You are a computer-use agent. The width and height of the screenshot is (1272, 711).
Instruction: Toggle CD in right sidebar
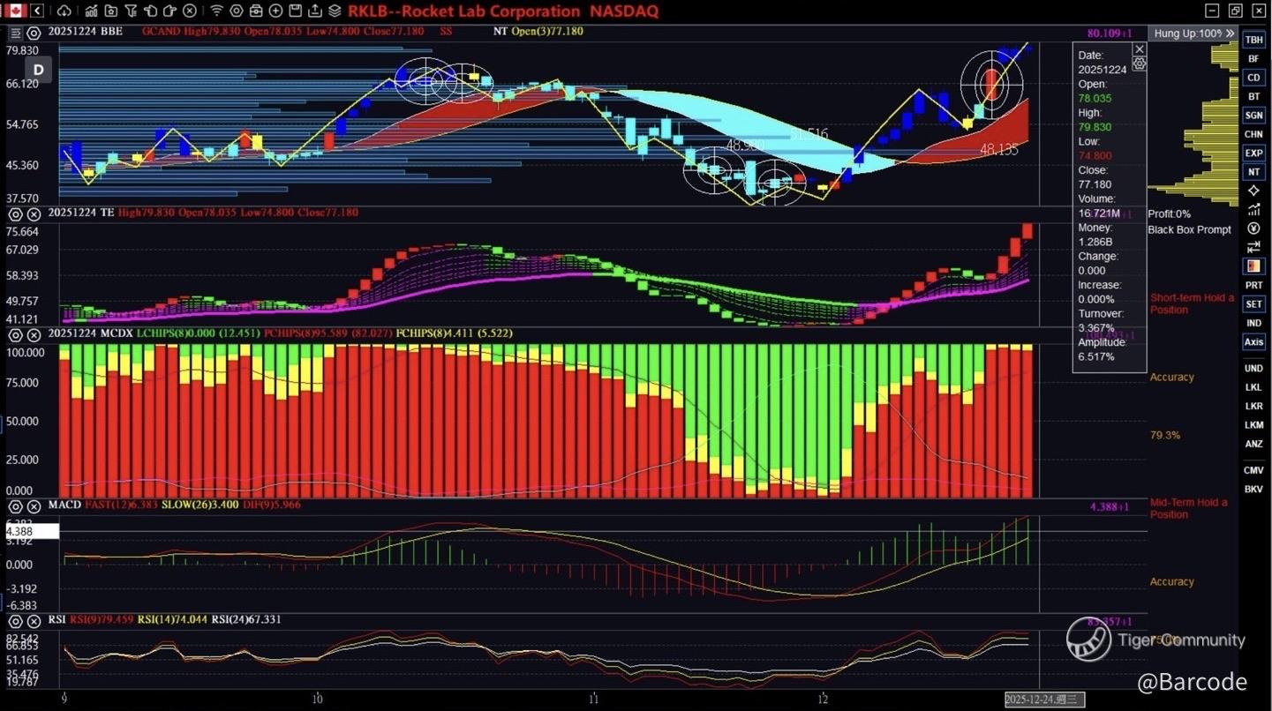1253,78
